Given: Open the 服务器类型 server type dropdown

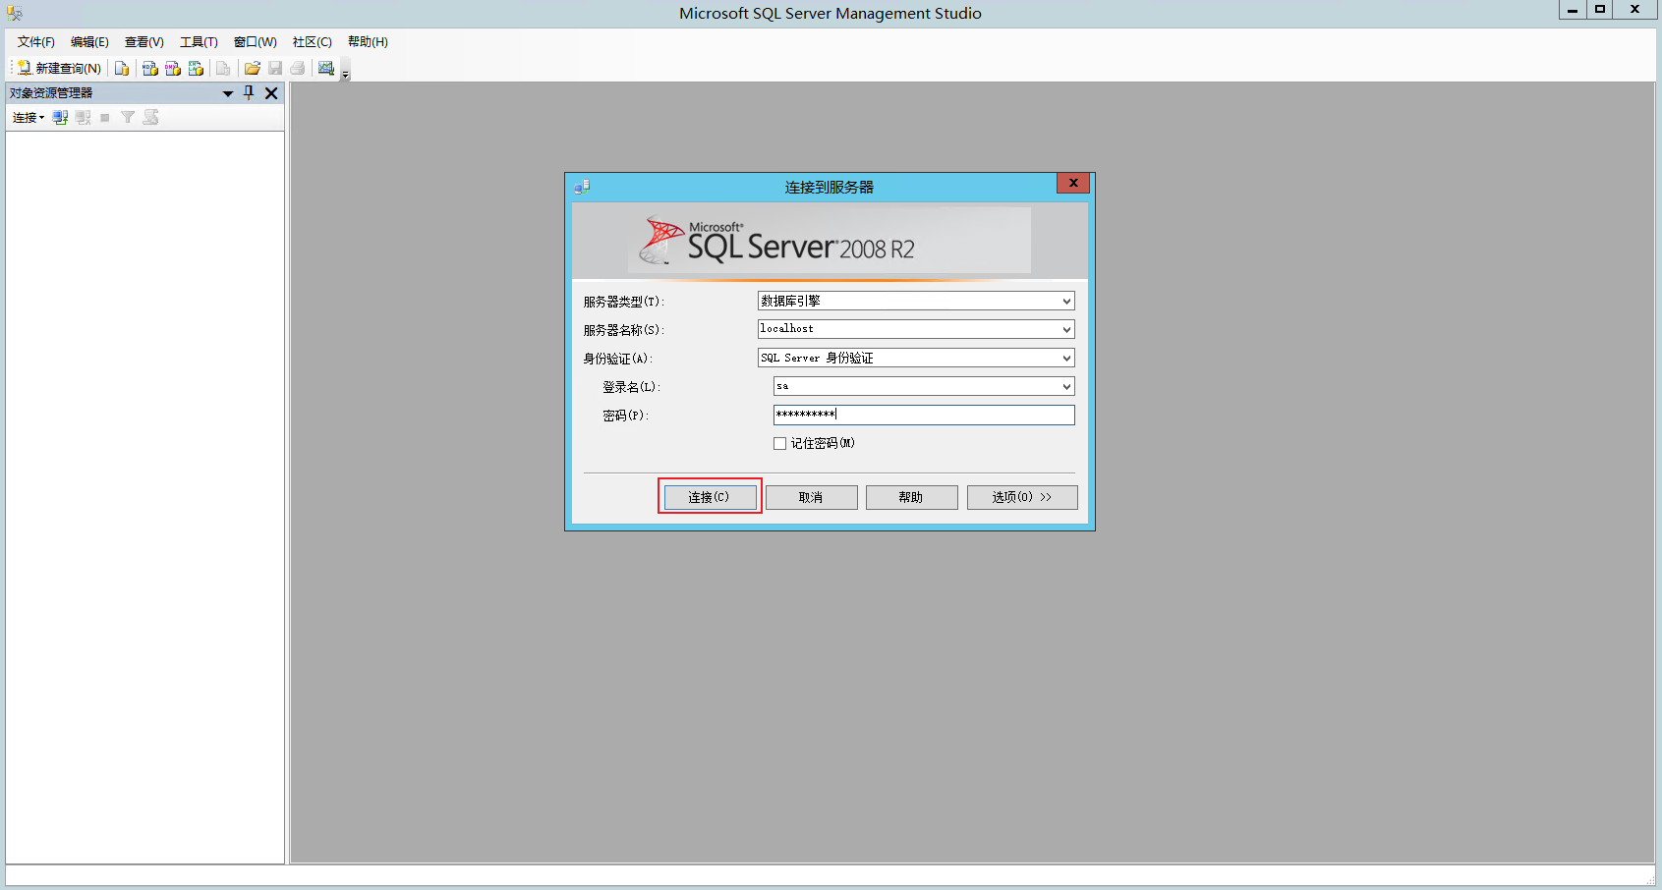Looking at the screenshot, I should [1066, 301].
